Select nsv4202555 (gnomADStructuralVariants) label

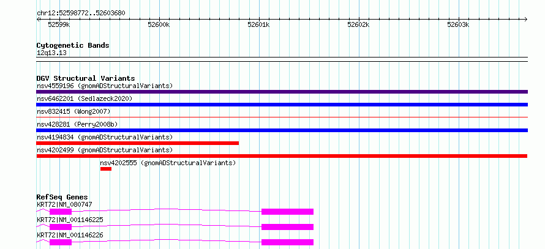click(168, 163)
